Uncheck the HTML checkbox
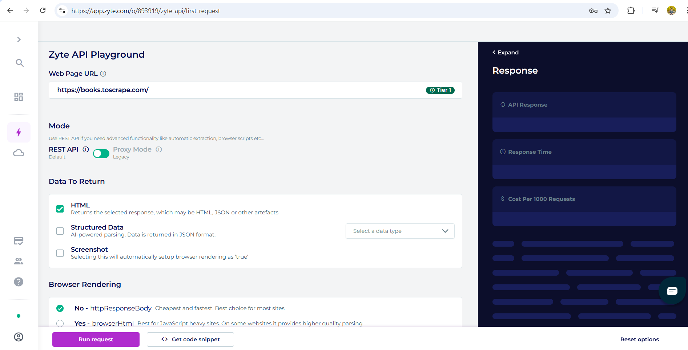The width and height of the screenshot is (688, 350). tap(60, 209)
